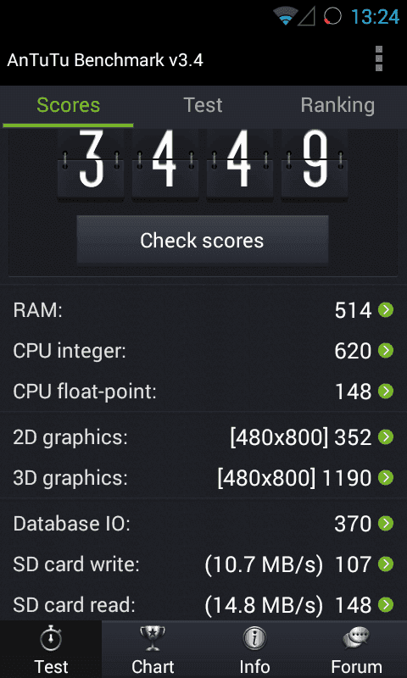The height and width of the screenshot is (678, 407).
Task: Tap green arrow next to 3D graphics
Action: tap(386, 478)
